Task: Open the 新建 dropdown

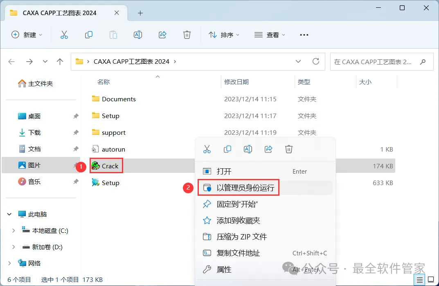Action: pyautogui.click(x=27, y=35)
